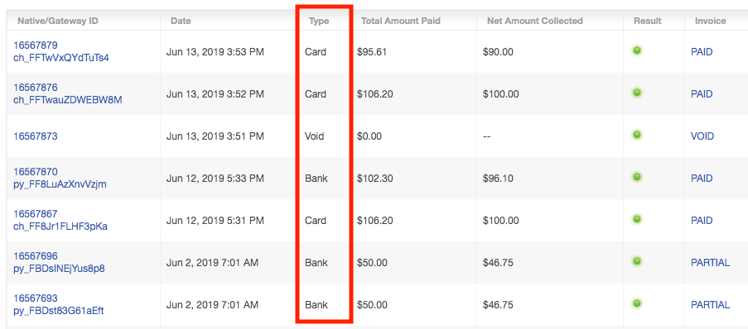748x329 pixels.
Task: Open PAID invoice for $95.61 payment
Action: (x=702, y=52)
